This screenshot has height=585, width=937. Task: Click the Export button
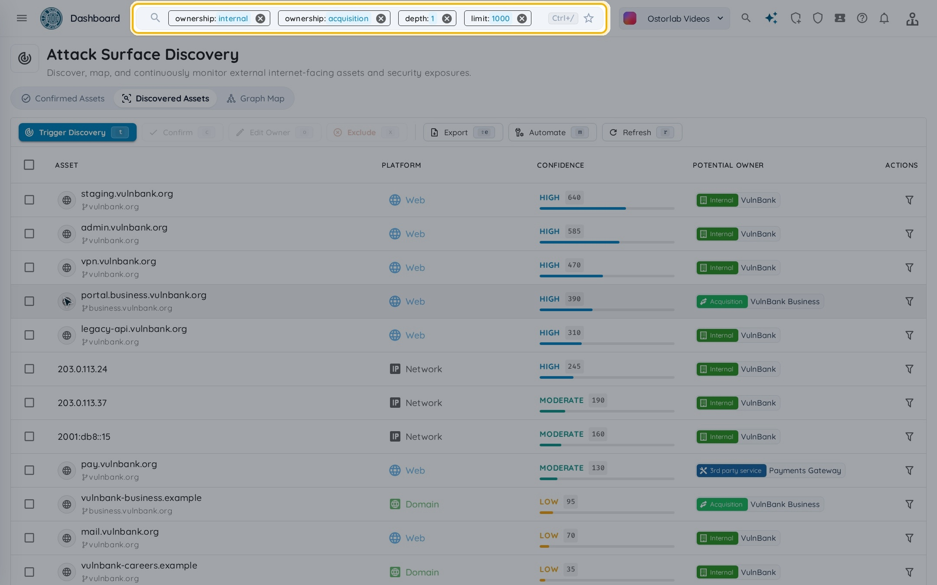pyautogui.click(x=463, y=132)
